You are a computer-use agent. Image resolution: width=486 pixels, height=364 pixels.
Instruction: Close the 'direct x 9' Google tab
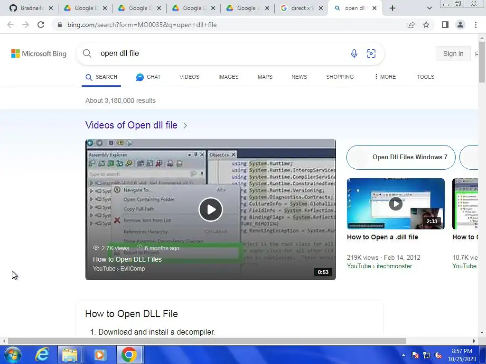click(x=321, y=8)
